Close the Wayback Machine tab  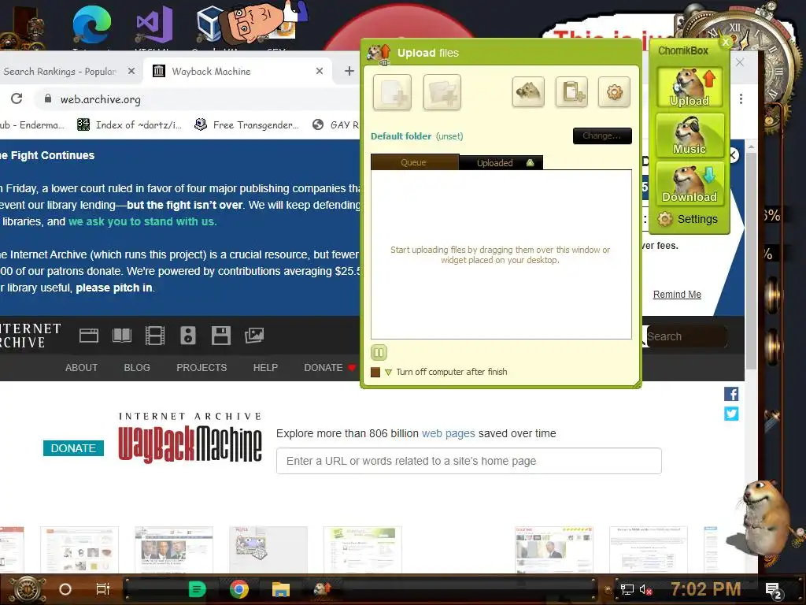[x=320, y=71]
